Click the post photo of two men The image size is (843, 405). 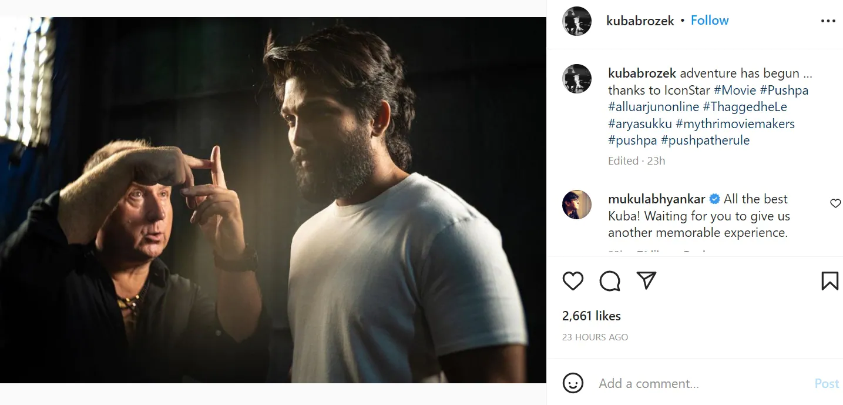(273, 200)
